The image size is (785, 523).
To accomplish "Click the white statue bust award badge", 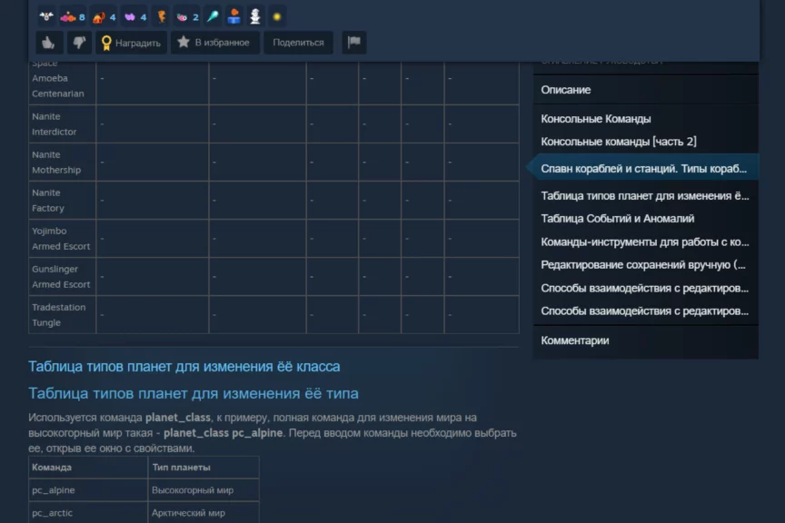I will (255, 16).
